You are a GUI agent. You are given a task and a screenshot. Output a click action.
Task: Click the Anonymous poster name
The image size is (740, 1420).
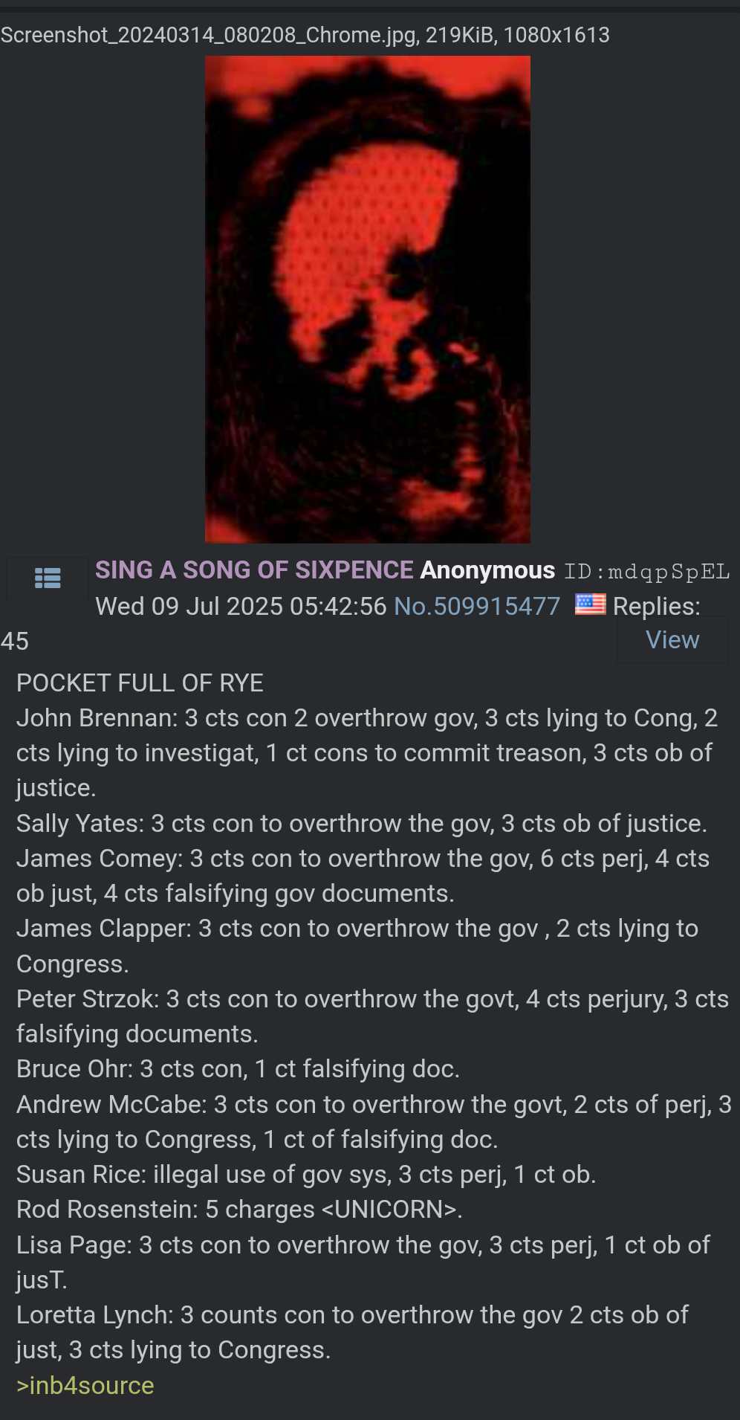coord(487,570)
